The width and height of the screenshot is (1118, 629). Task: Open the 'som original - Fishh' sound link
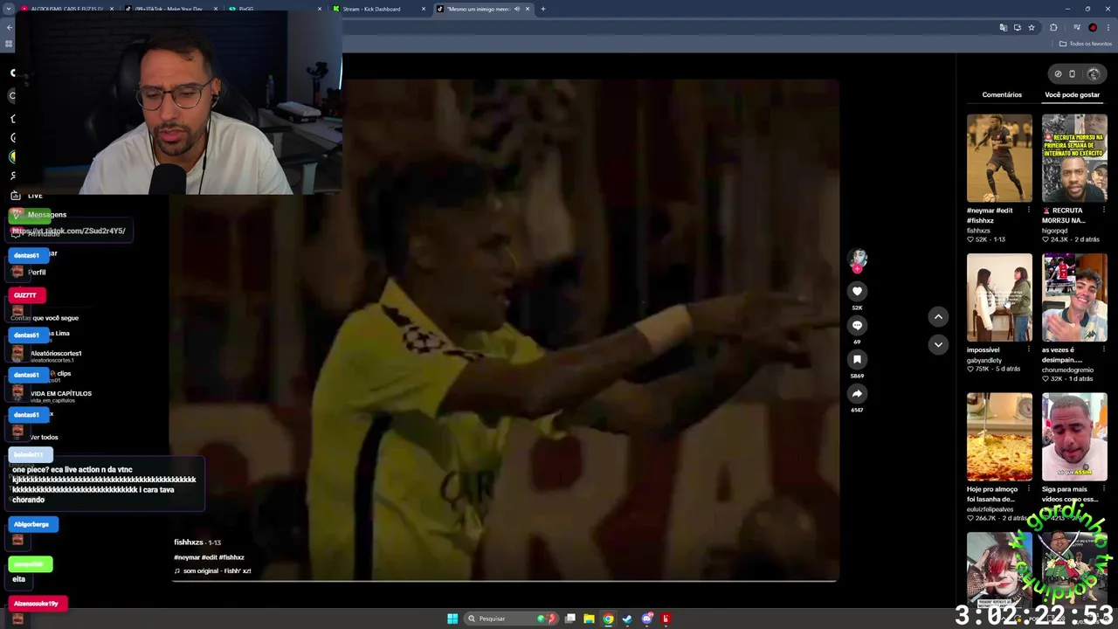tap(217, 571)
